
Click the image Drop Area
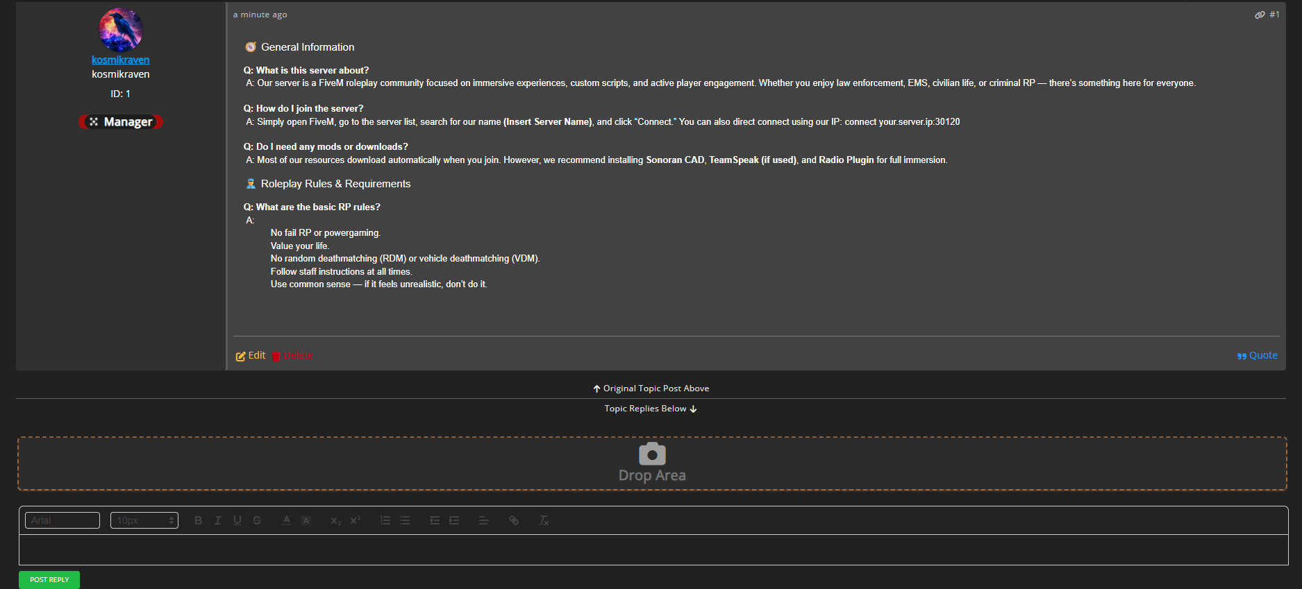(652, 463)
